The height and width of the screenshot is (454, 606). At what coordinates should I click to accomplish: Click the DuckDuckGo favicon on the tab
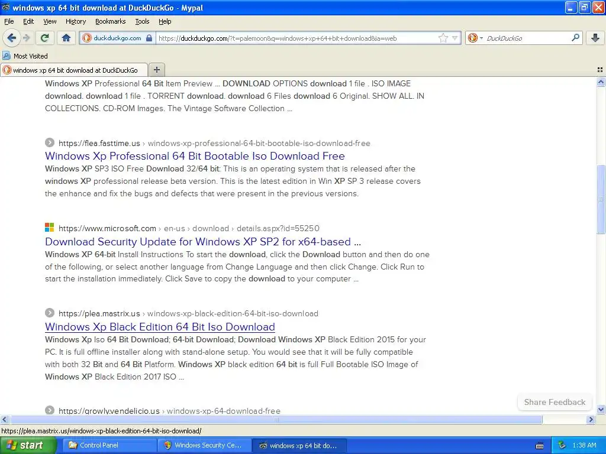[x=7, y=70]
